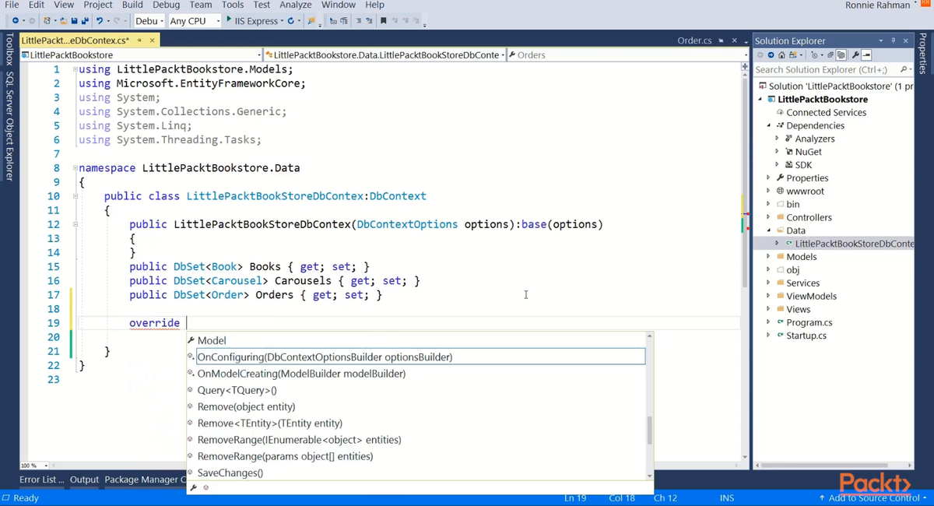Collapse the constructor outlining toggle on line 12
Screen dimensions: 934x506
click(x=75, y=224)
